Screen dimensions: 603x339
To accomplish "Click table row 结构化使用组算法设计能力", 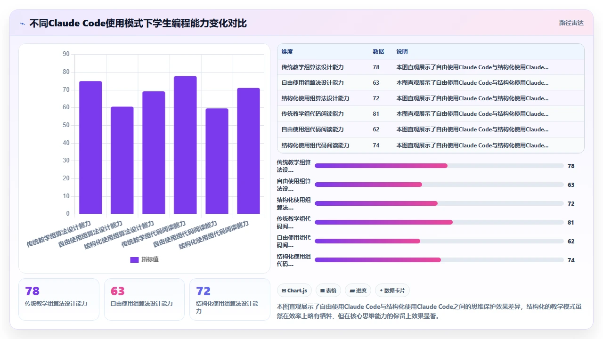I will (x=431, y=98).
